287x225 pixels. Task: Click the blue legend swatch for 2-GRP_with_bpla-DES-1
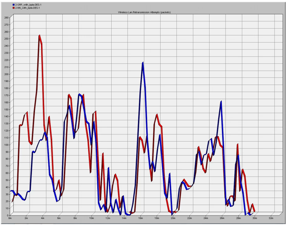[14, 5]
